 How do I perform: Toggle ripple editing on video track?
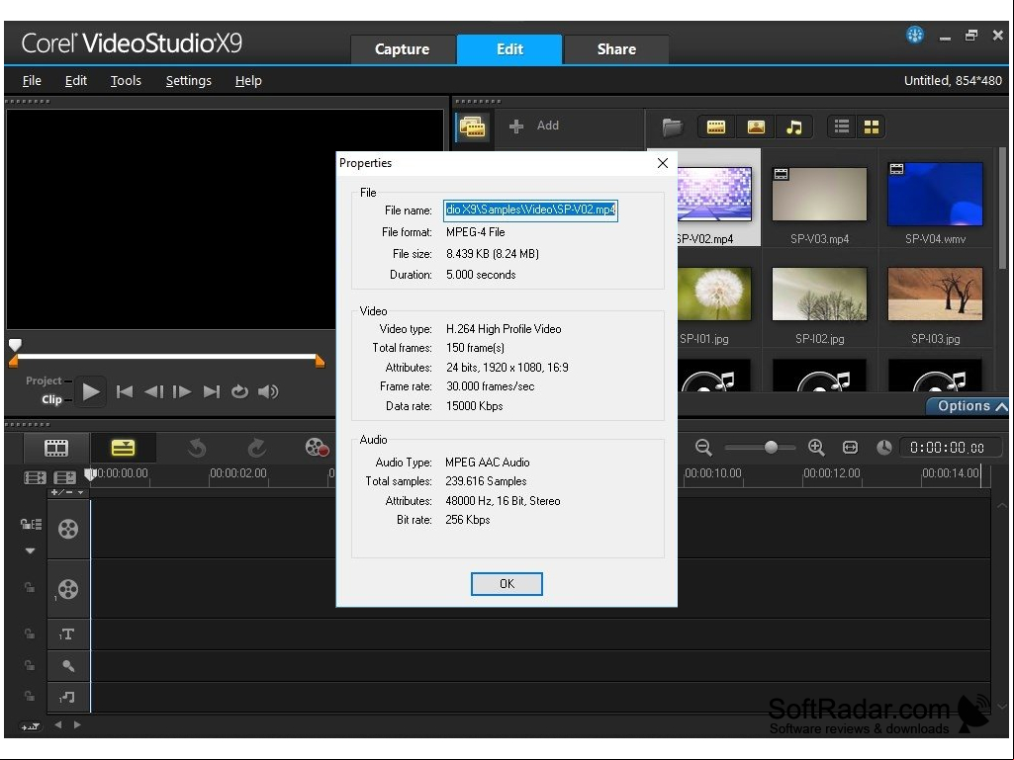click(31, 524)
